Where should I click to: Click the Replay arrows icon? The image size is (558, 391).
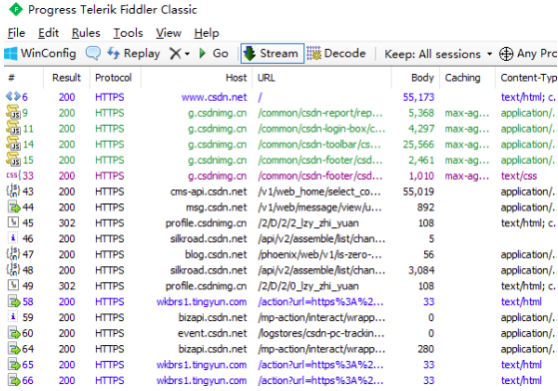(113, 53)
